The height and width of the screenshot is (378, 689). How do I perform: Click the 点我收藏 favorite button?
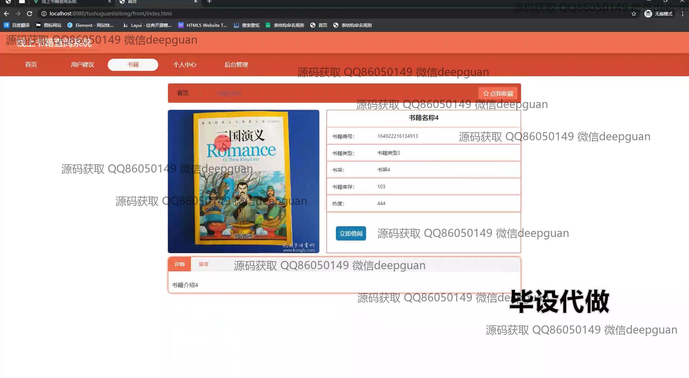498,93
